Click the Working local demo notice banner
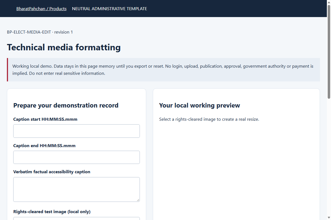The image size is (331, 220). click(x=163, y=70)
